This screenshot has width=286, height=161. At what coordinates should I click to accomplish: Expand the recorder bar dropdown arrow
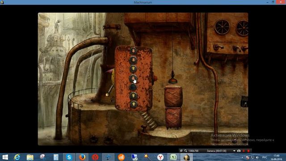tap(234, 151)
